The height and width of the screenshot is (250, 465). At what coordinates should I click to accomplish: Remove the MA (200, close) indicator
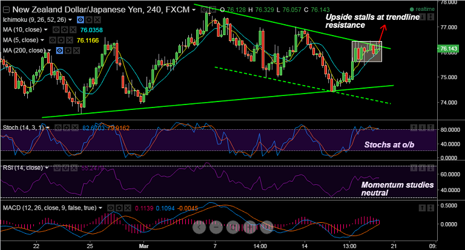(76, 51)
